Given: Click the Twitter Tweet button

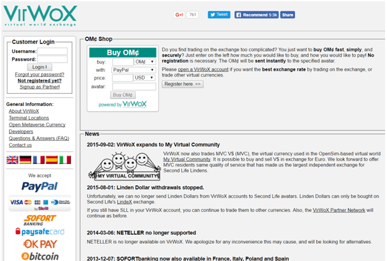Looking at the screenshot, I should [219, 15].
